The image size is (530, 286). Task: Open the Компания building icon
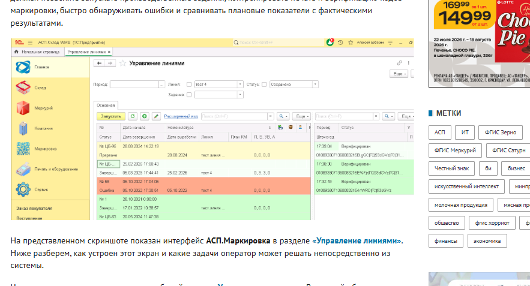23,129
